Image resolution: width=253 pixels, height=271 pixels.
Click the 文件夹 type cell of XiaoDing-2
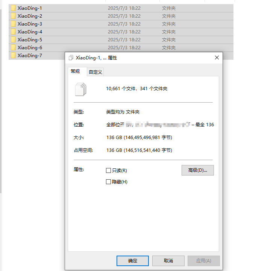169,16
